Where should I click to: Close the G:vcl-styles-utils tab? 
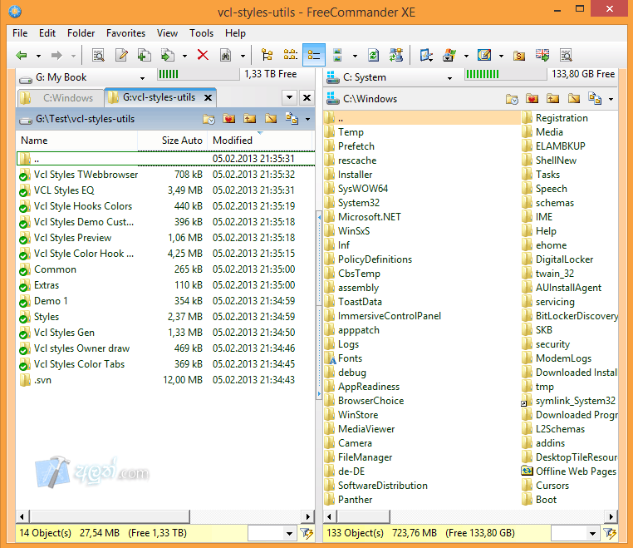click(x=208, y=98)
